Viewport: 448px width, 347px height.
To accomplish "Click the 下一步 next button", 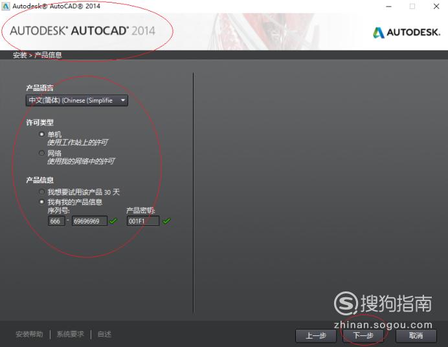I will [363, 335].
